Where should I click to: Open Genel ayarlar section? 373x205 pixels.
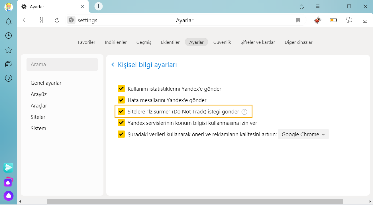(x=46, y=83)
